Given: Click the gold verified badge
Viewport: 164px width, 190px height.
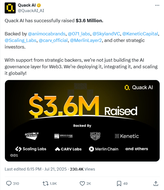Looking at the screenshot, I should [39, 5].
